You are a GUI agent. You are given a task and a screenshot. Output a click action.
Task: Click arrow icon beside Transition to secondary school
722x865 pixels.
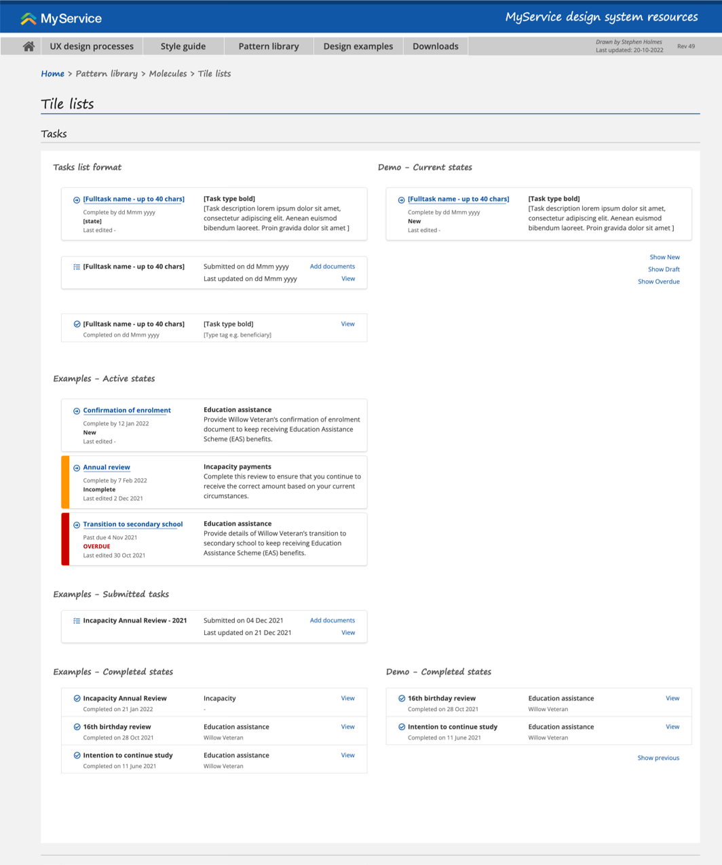pyautogui.click(x=77, y=525)
